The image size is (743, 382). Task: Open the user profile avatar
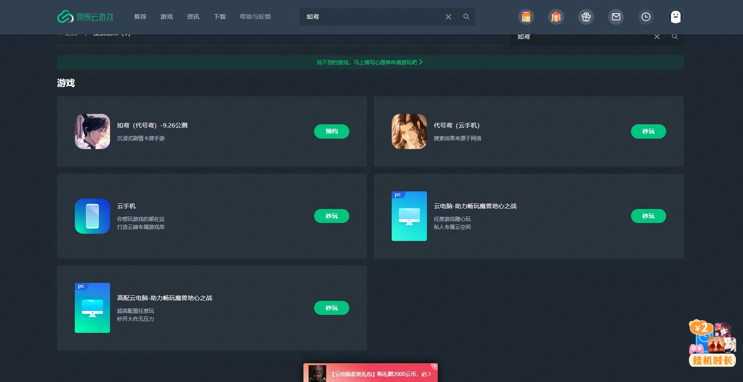[x=675, y=17]
